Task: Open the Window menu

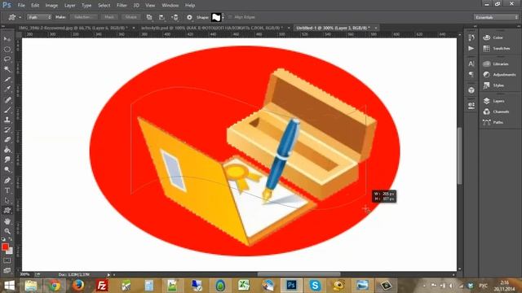Action: tap(170, 6)
